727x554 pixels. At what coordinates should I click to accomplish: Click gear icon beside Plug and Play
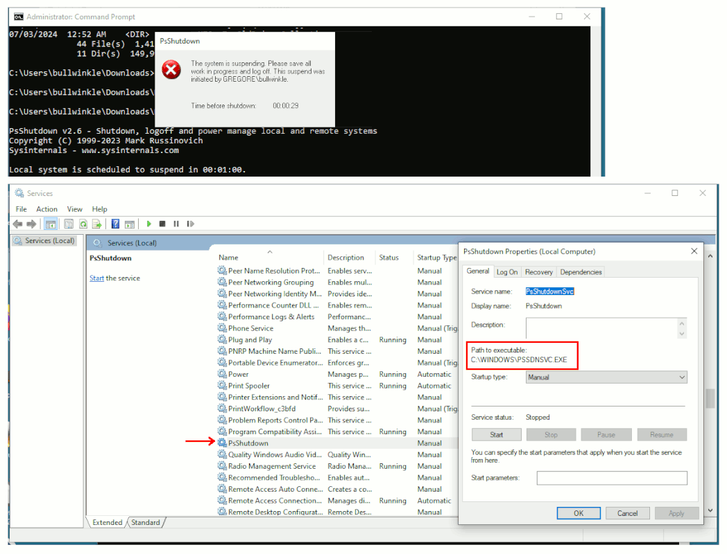[x=222, y=340]
